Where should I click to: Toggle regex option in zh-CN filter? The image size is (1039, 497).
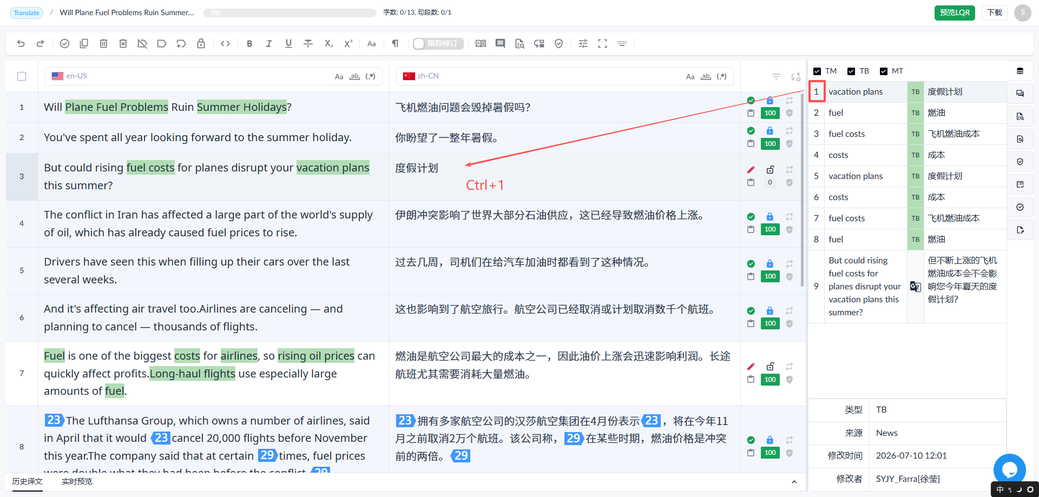721,77
